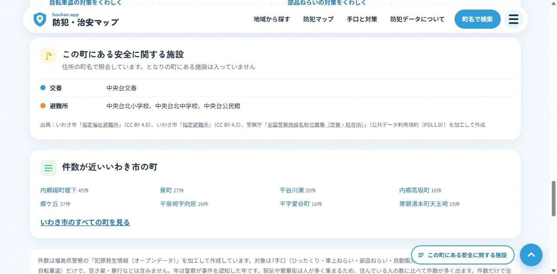Screen dimensions: 557x274
Task: Open the 平字愛谷町 town link
Action: click(295, 204)
